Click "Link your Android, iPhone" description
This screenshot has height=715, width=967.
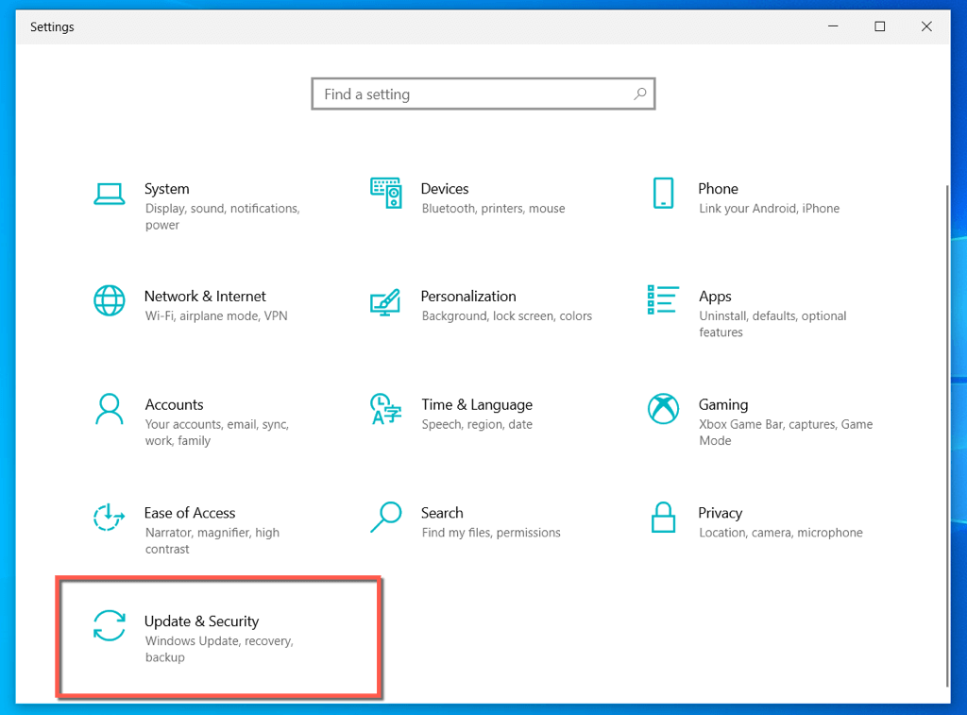pos(769,209)
